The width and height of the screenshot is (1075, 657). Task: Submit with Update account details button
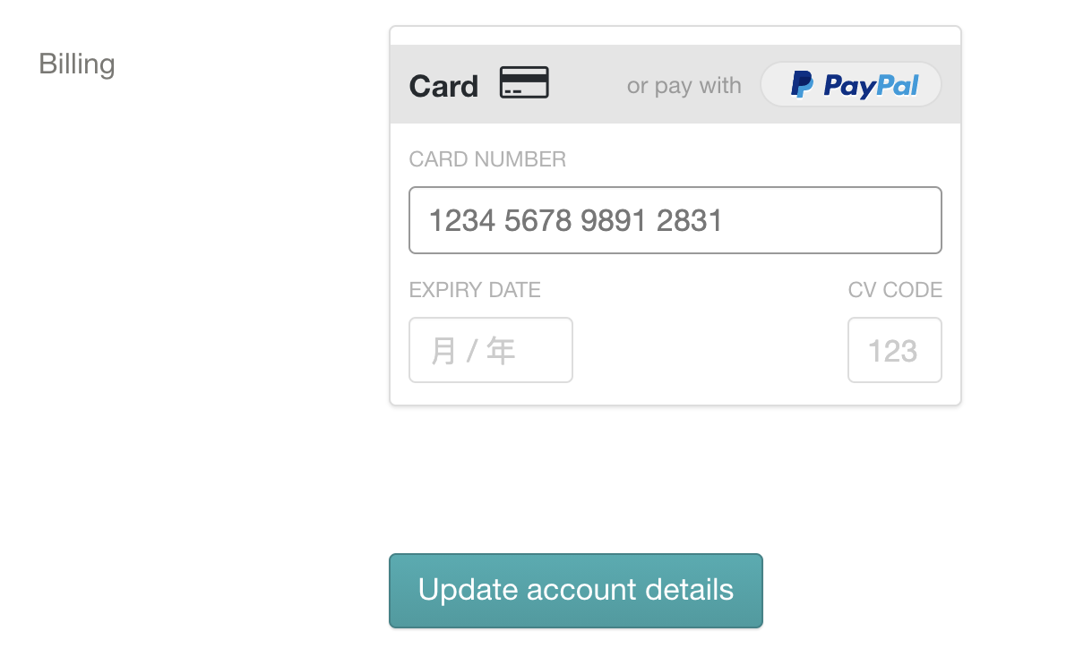click(576, 591)
